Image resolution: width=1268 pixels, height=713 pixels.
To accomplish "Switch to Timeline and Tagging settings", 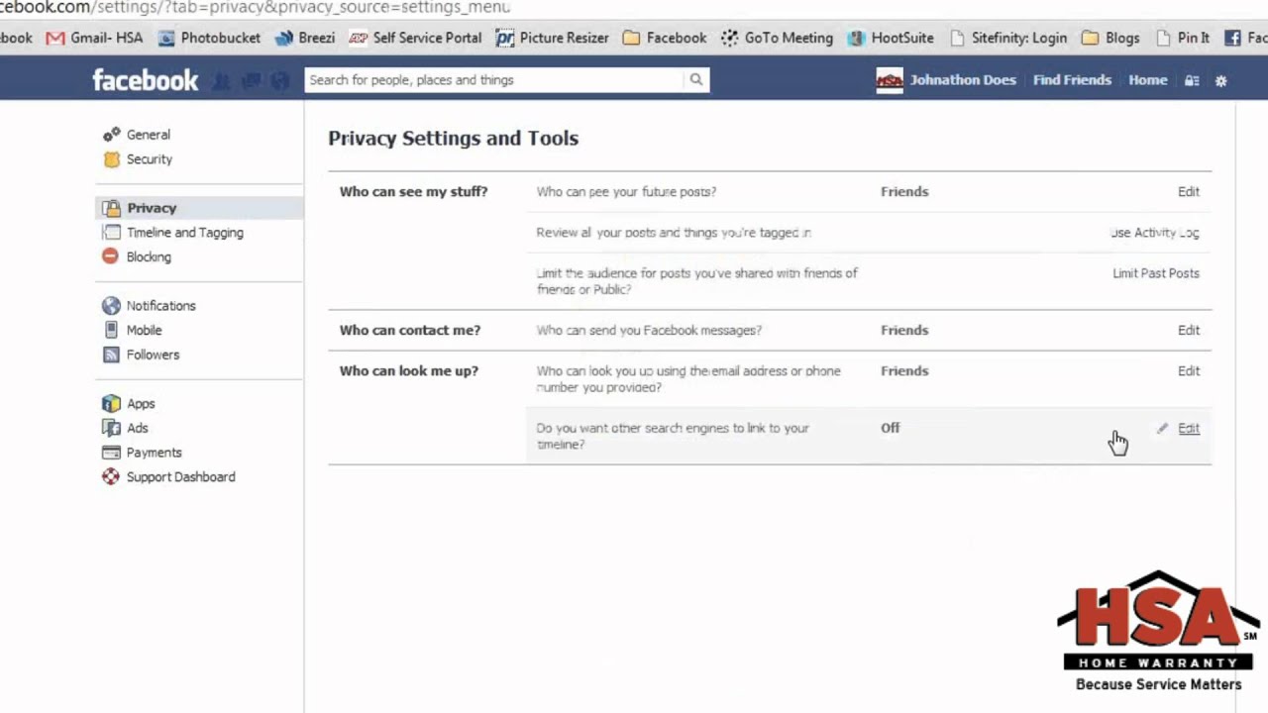I will (x=184, y=233).
